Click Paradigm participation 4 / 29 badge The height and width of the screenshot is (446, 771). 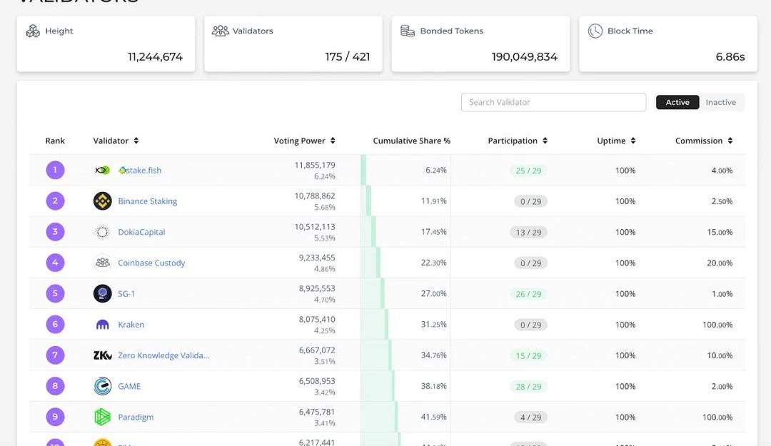tap(530, 417)
